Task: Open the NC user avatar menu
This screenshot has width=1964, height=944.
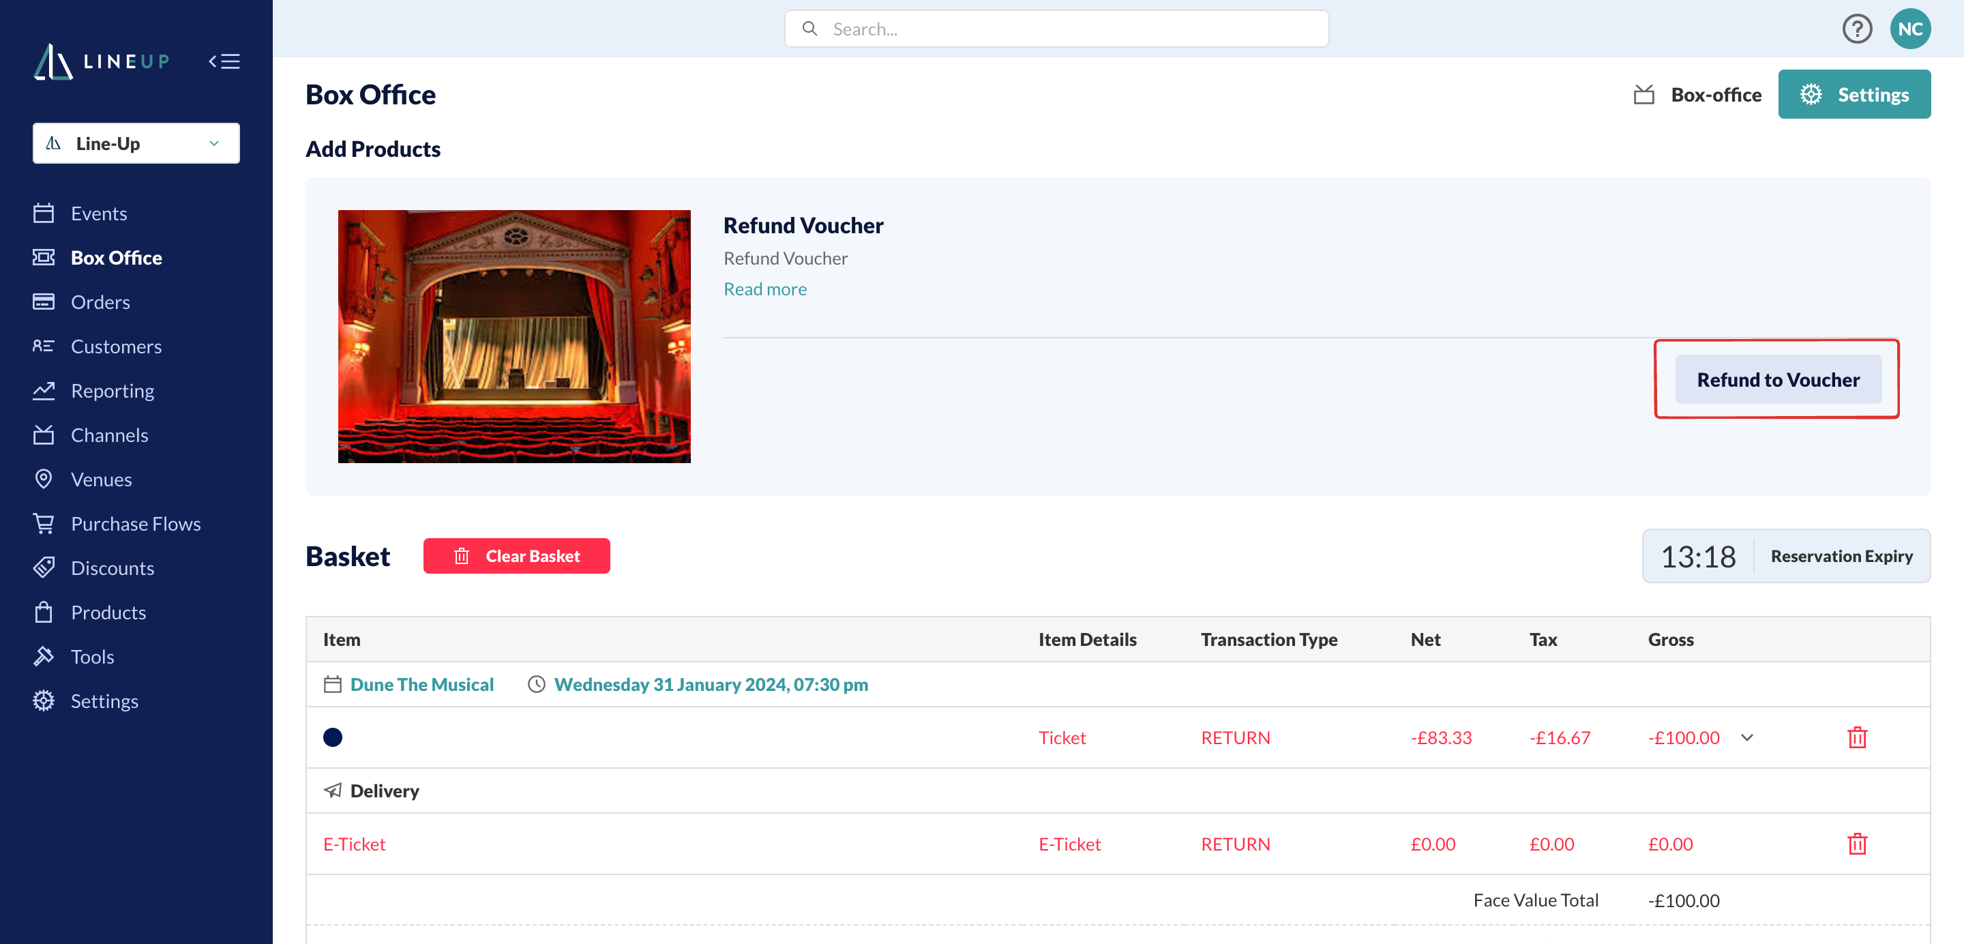Action: click(1909, 29)
